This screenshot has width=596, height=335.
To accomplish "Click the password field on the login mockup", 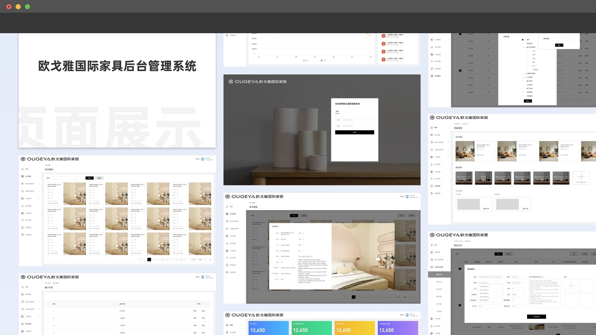I will coord(355,126).
